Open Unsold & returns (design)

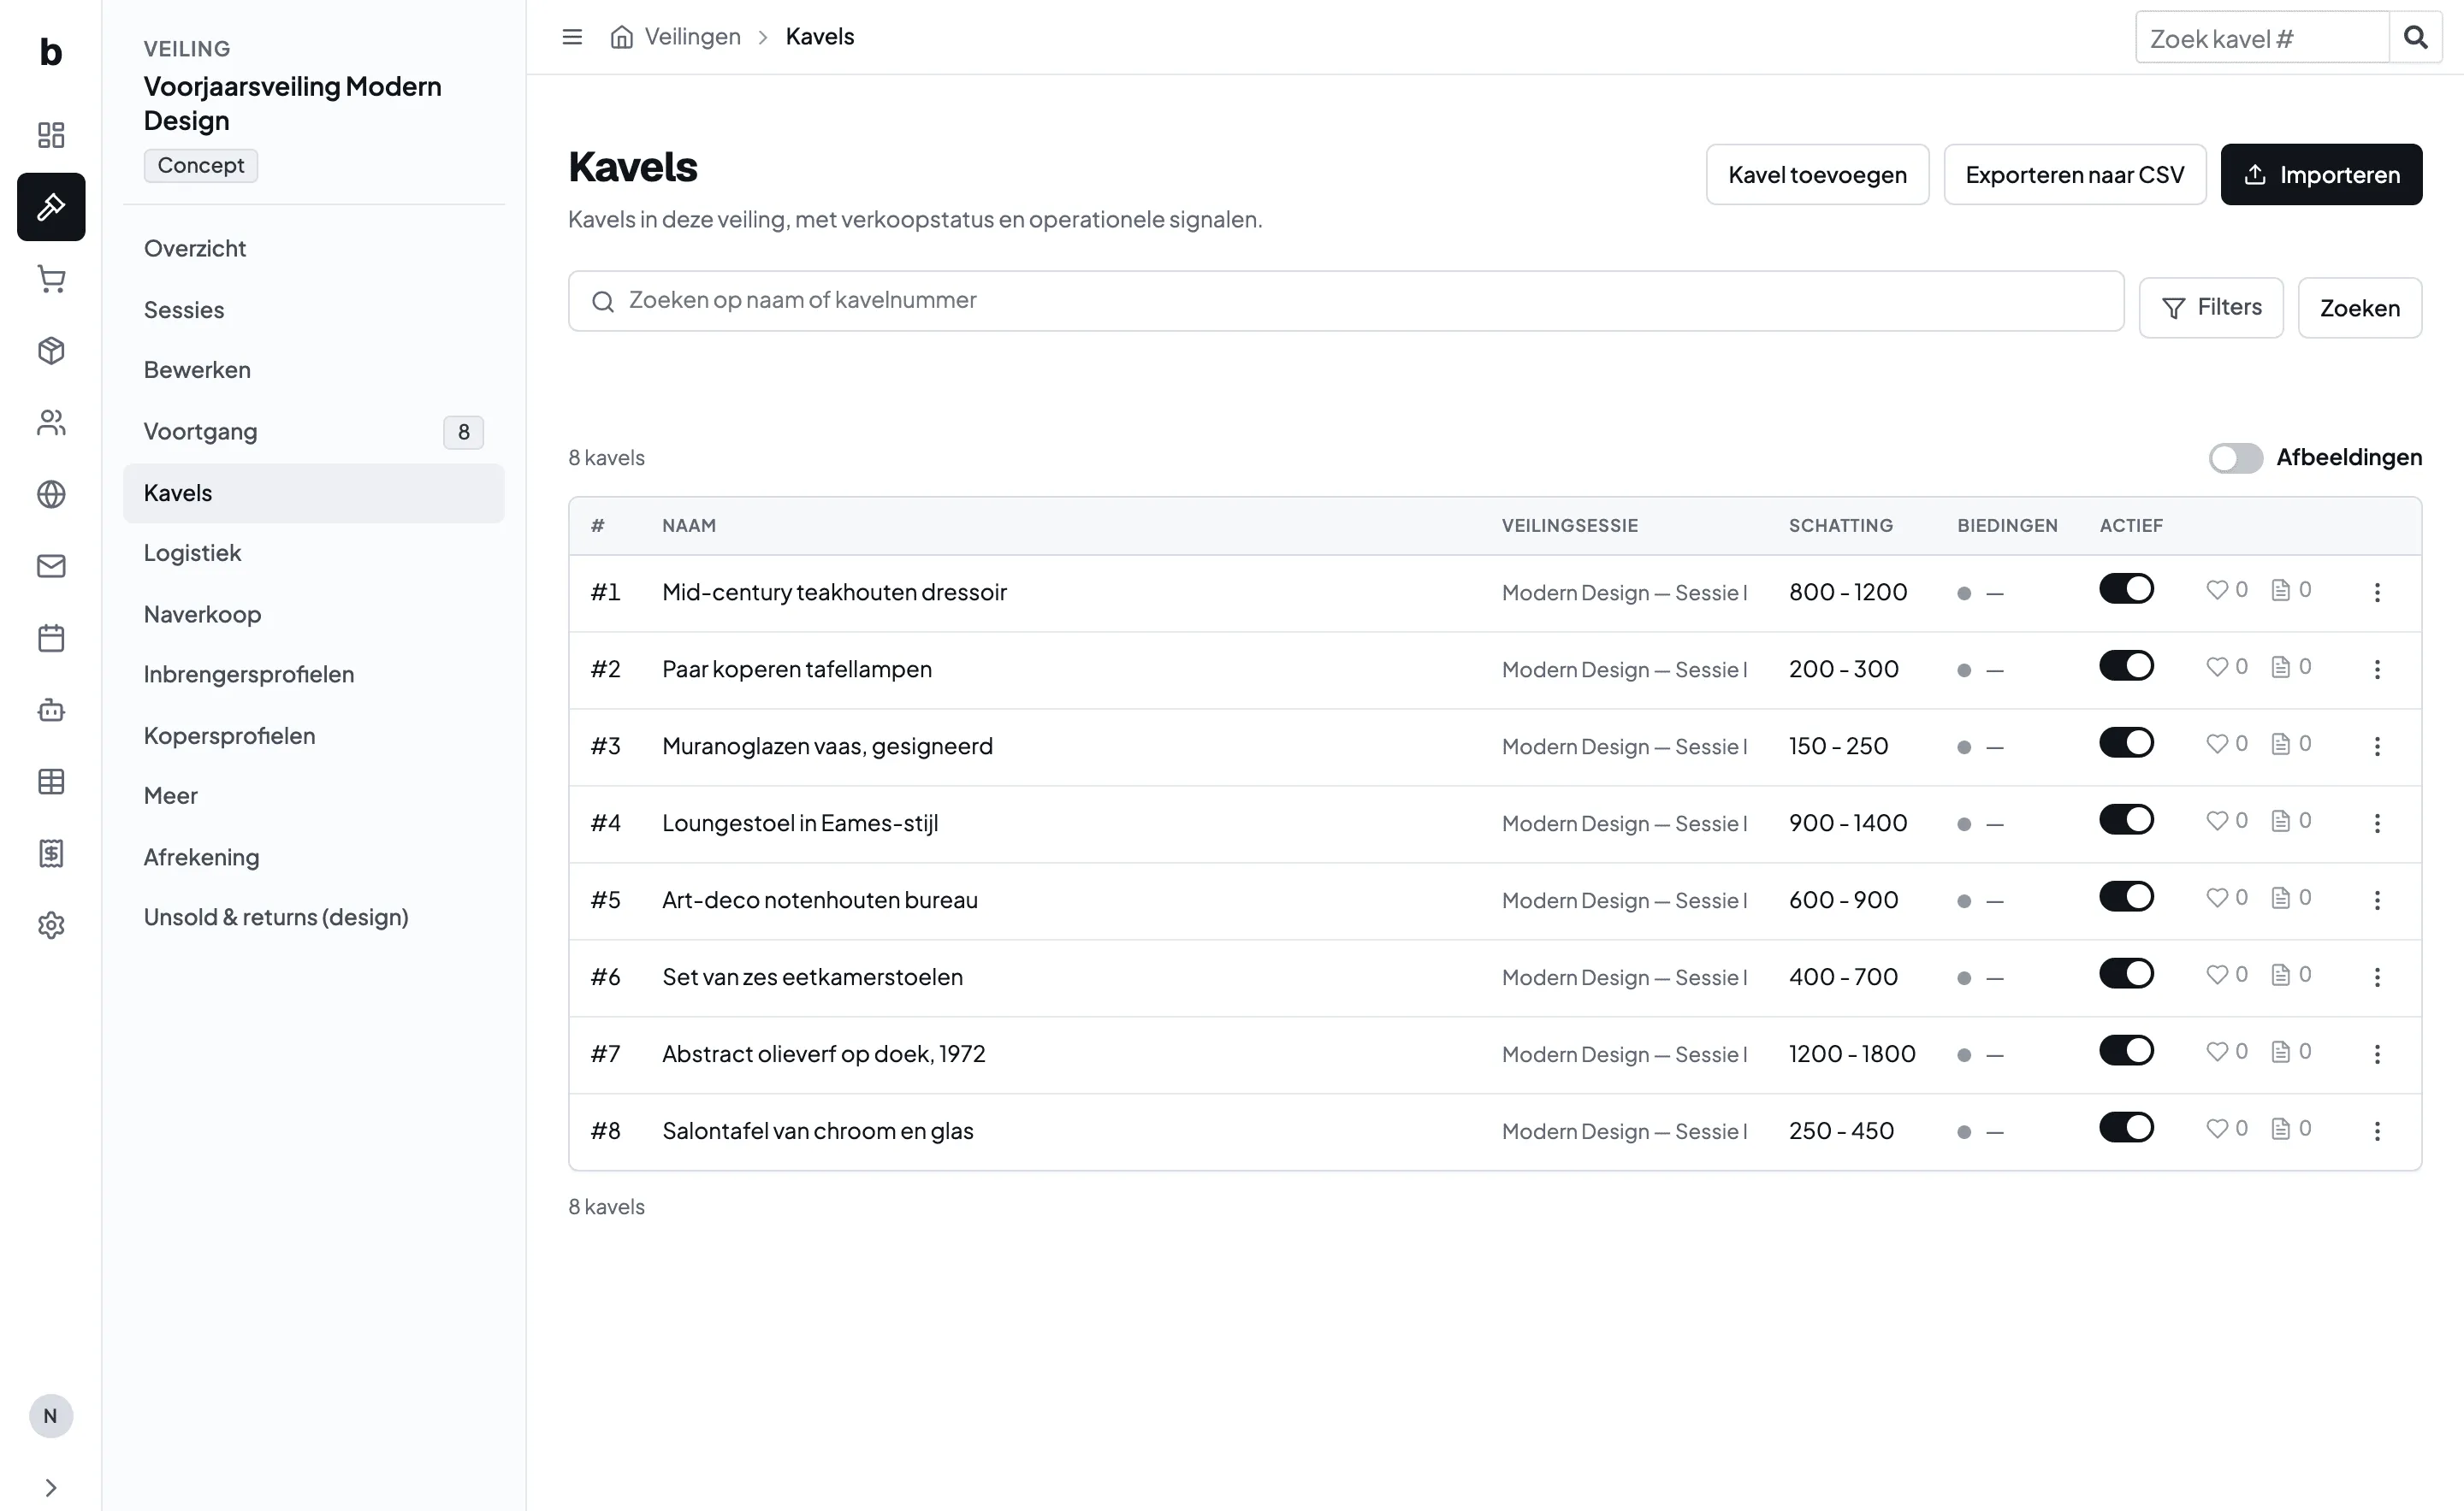pyautogui.click(x=314, y=918)
